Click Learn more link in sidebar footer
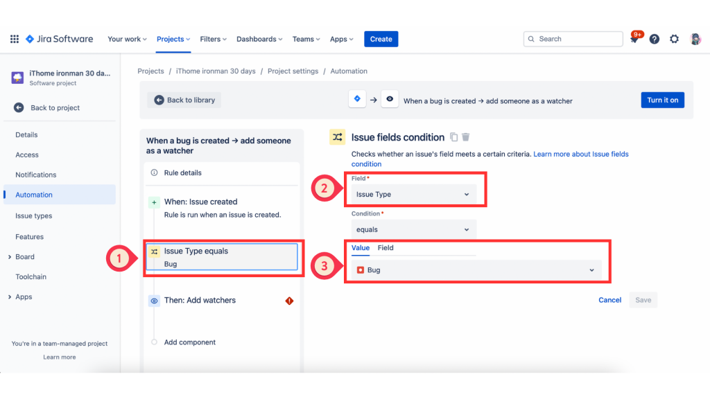Viewport: 710px width, 399px height. point(60,357)
